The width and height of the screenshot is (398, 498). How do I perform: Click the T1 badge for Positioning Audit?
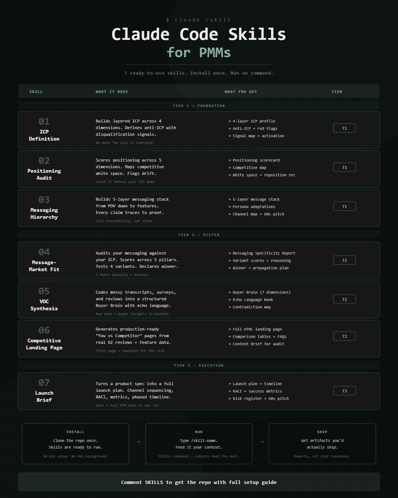coord(344,167)
